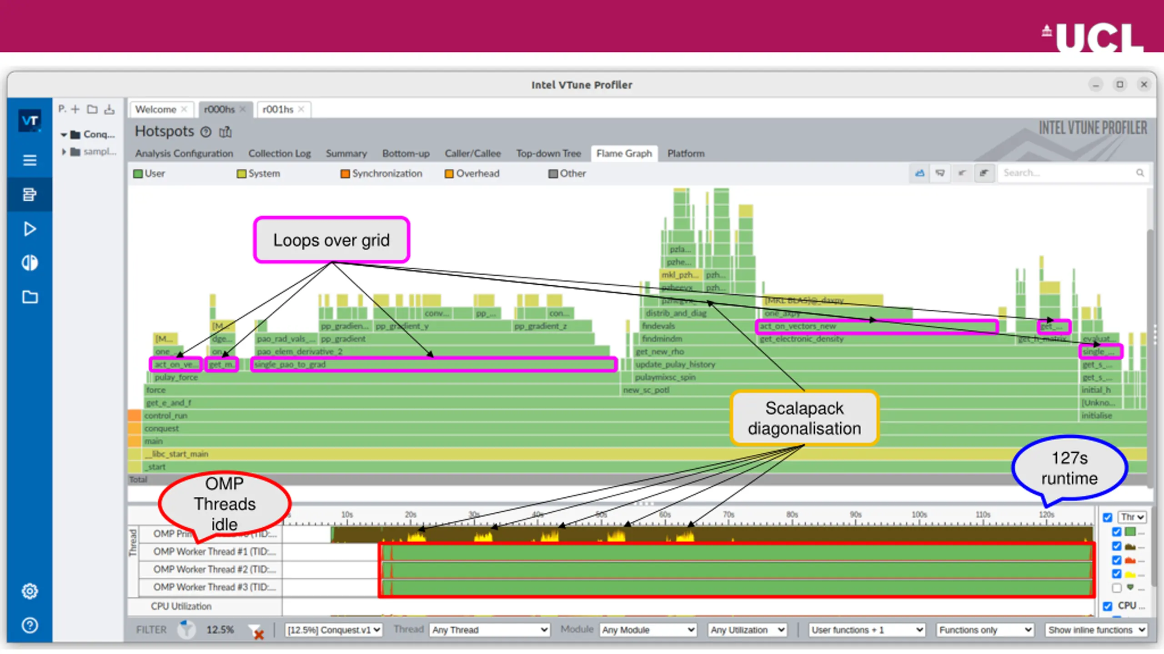Click the clear filter funnel icon
Image resolution: width=1164 pixels, height=654 pixels.
(257, 631)
